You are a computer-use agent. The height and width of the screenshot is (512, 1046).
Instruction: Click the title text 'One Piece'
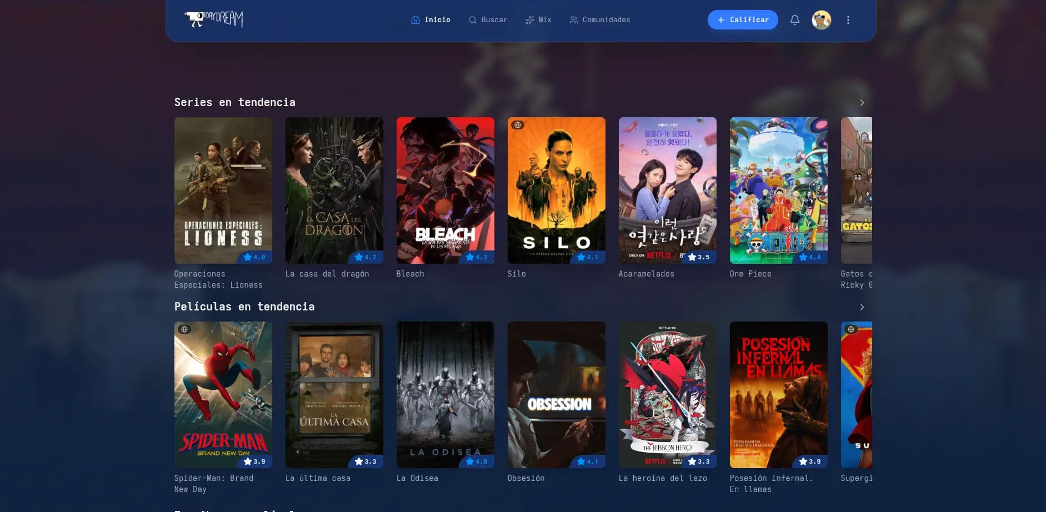click(750, 274)
